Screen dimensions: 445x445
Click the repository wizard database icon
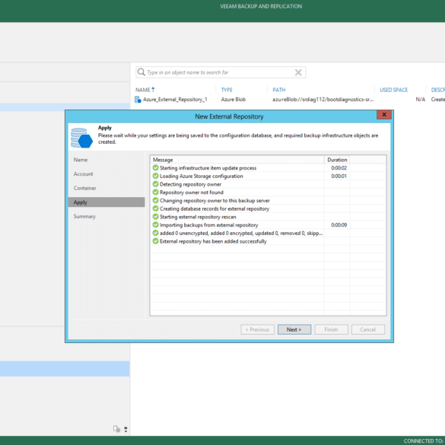(x=81, y=138)
